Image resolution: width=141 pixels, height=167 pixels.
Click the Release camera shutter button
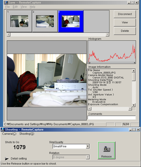[x=106, y=150]
